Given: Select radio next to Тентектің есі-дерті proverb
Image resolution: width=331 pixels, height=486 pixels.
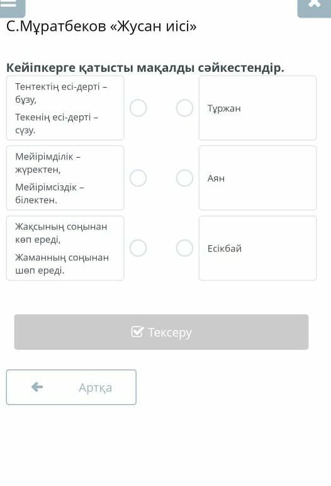Looking at the screenshot, I should (x=138, y=108).
